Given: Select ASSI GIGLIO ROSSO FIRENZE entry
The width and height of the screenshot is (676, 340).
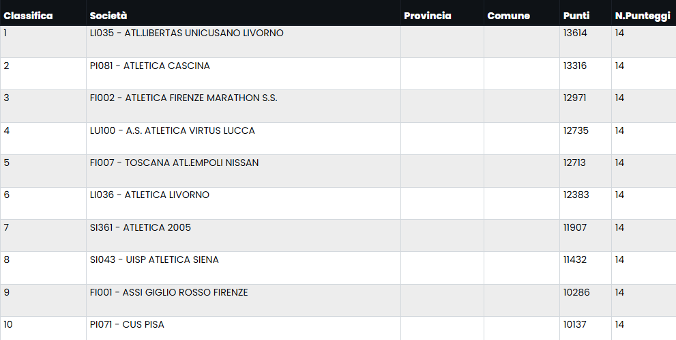Looking at the screenshot, I should click(168, 293).
